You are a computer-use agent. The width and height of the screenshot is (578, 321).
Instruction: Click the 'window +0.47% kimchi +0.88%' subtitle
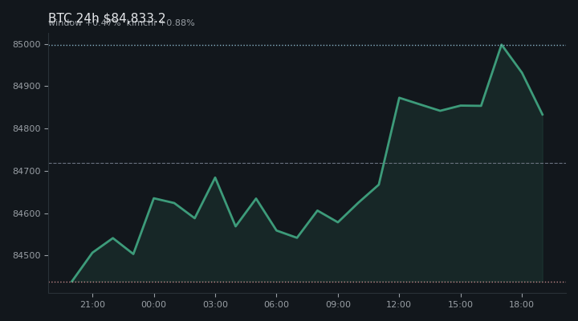point(121,22)
